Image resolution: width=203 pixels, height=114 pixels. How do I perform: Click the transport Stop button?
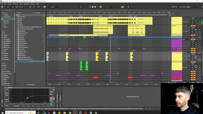click(93, 7)
